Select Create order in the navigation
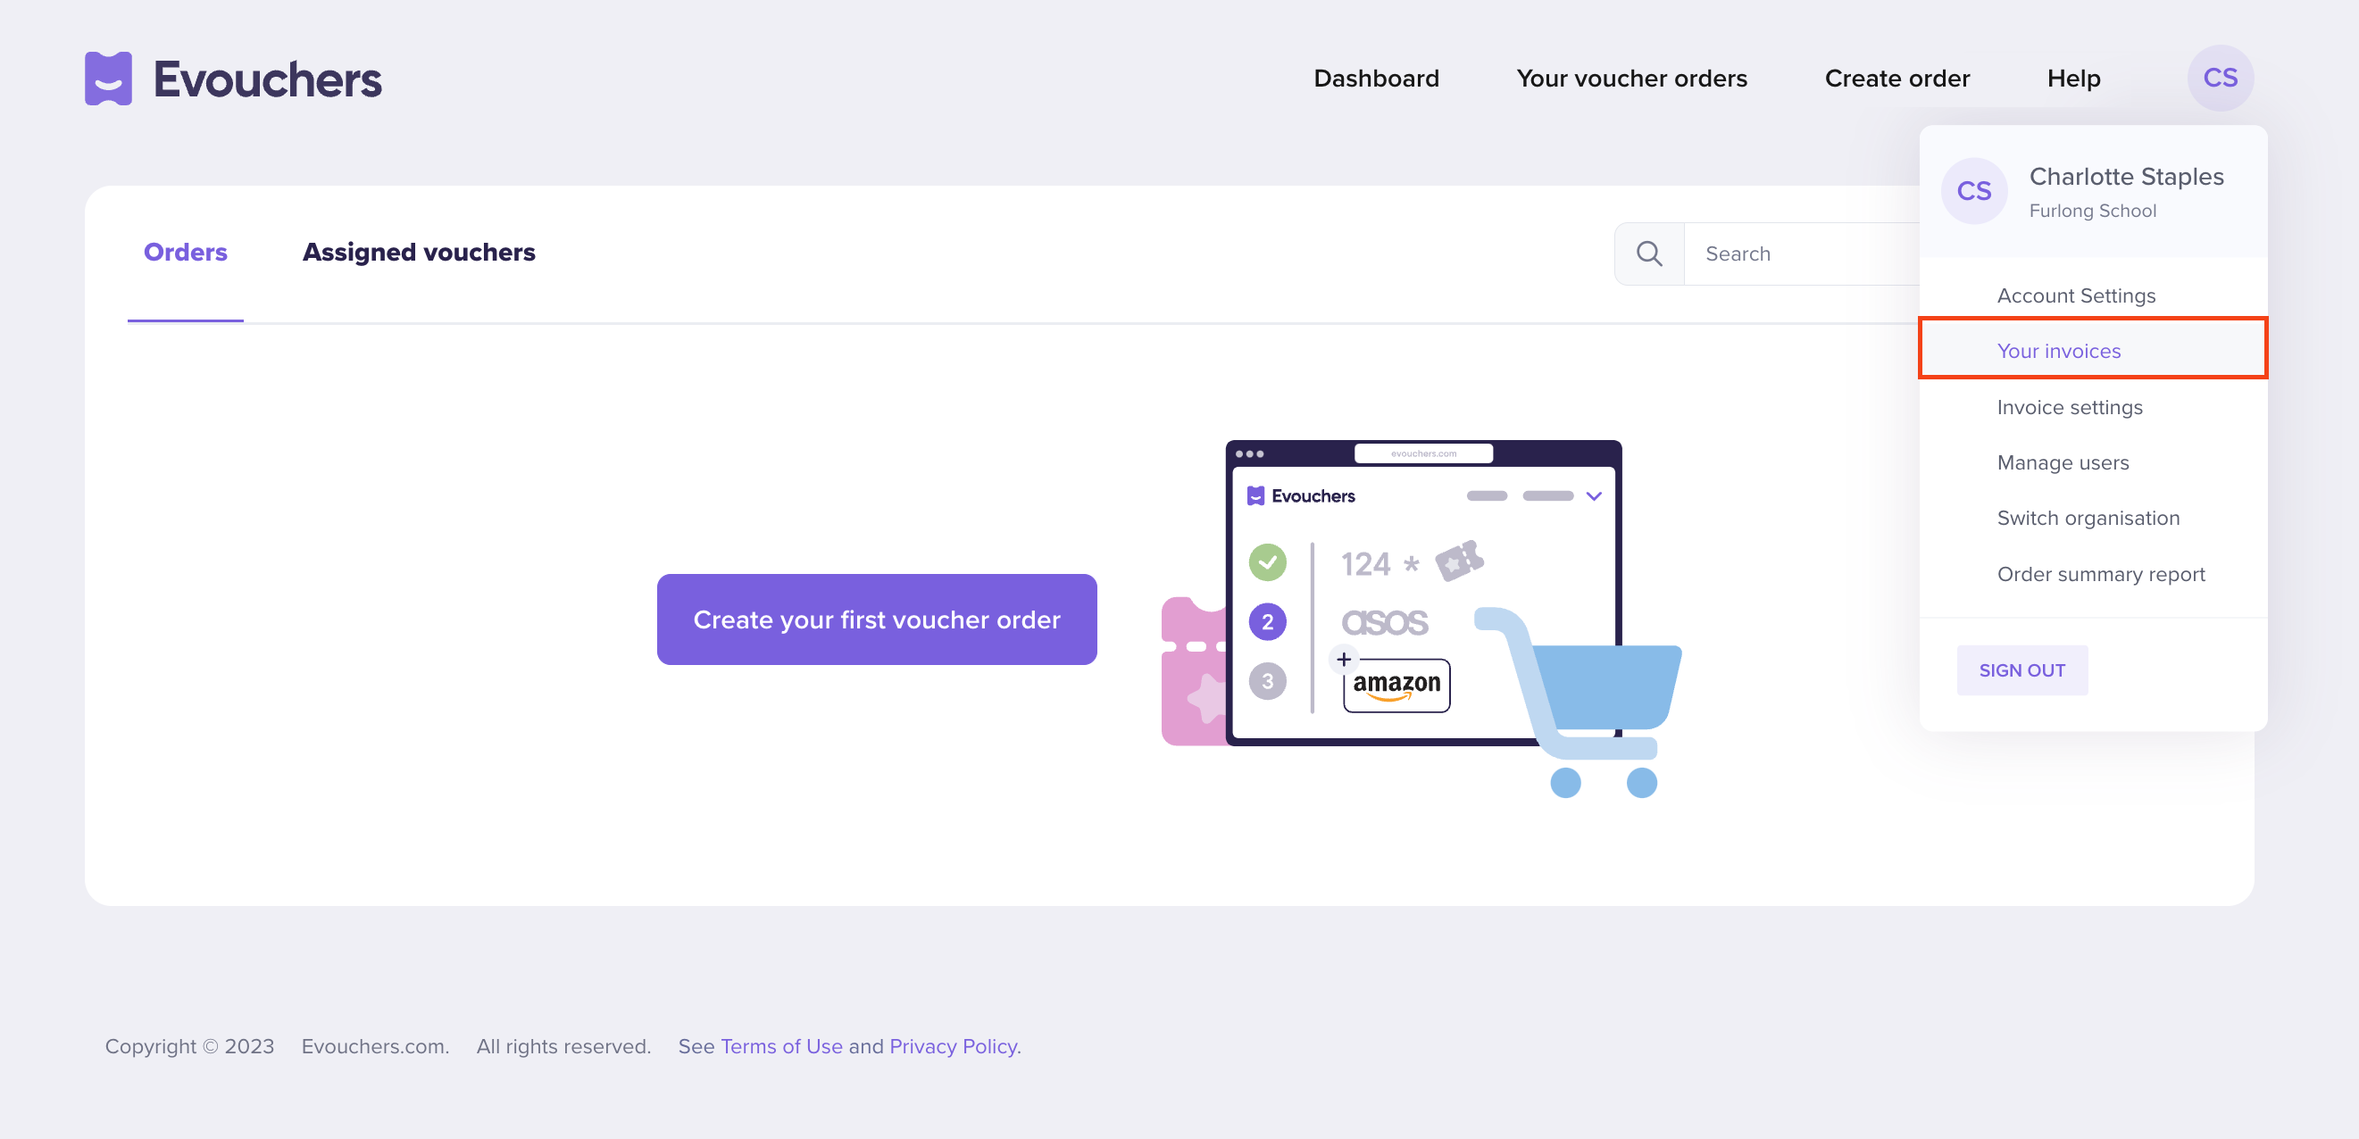The image size is (2359, 1139). click(x=1897, y=78)
